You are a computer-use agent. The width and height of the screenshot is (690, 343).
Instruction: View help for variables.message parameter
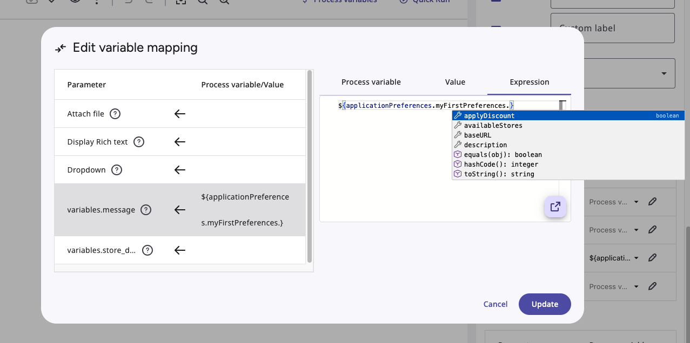(x=146, y=210)
